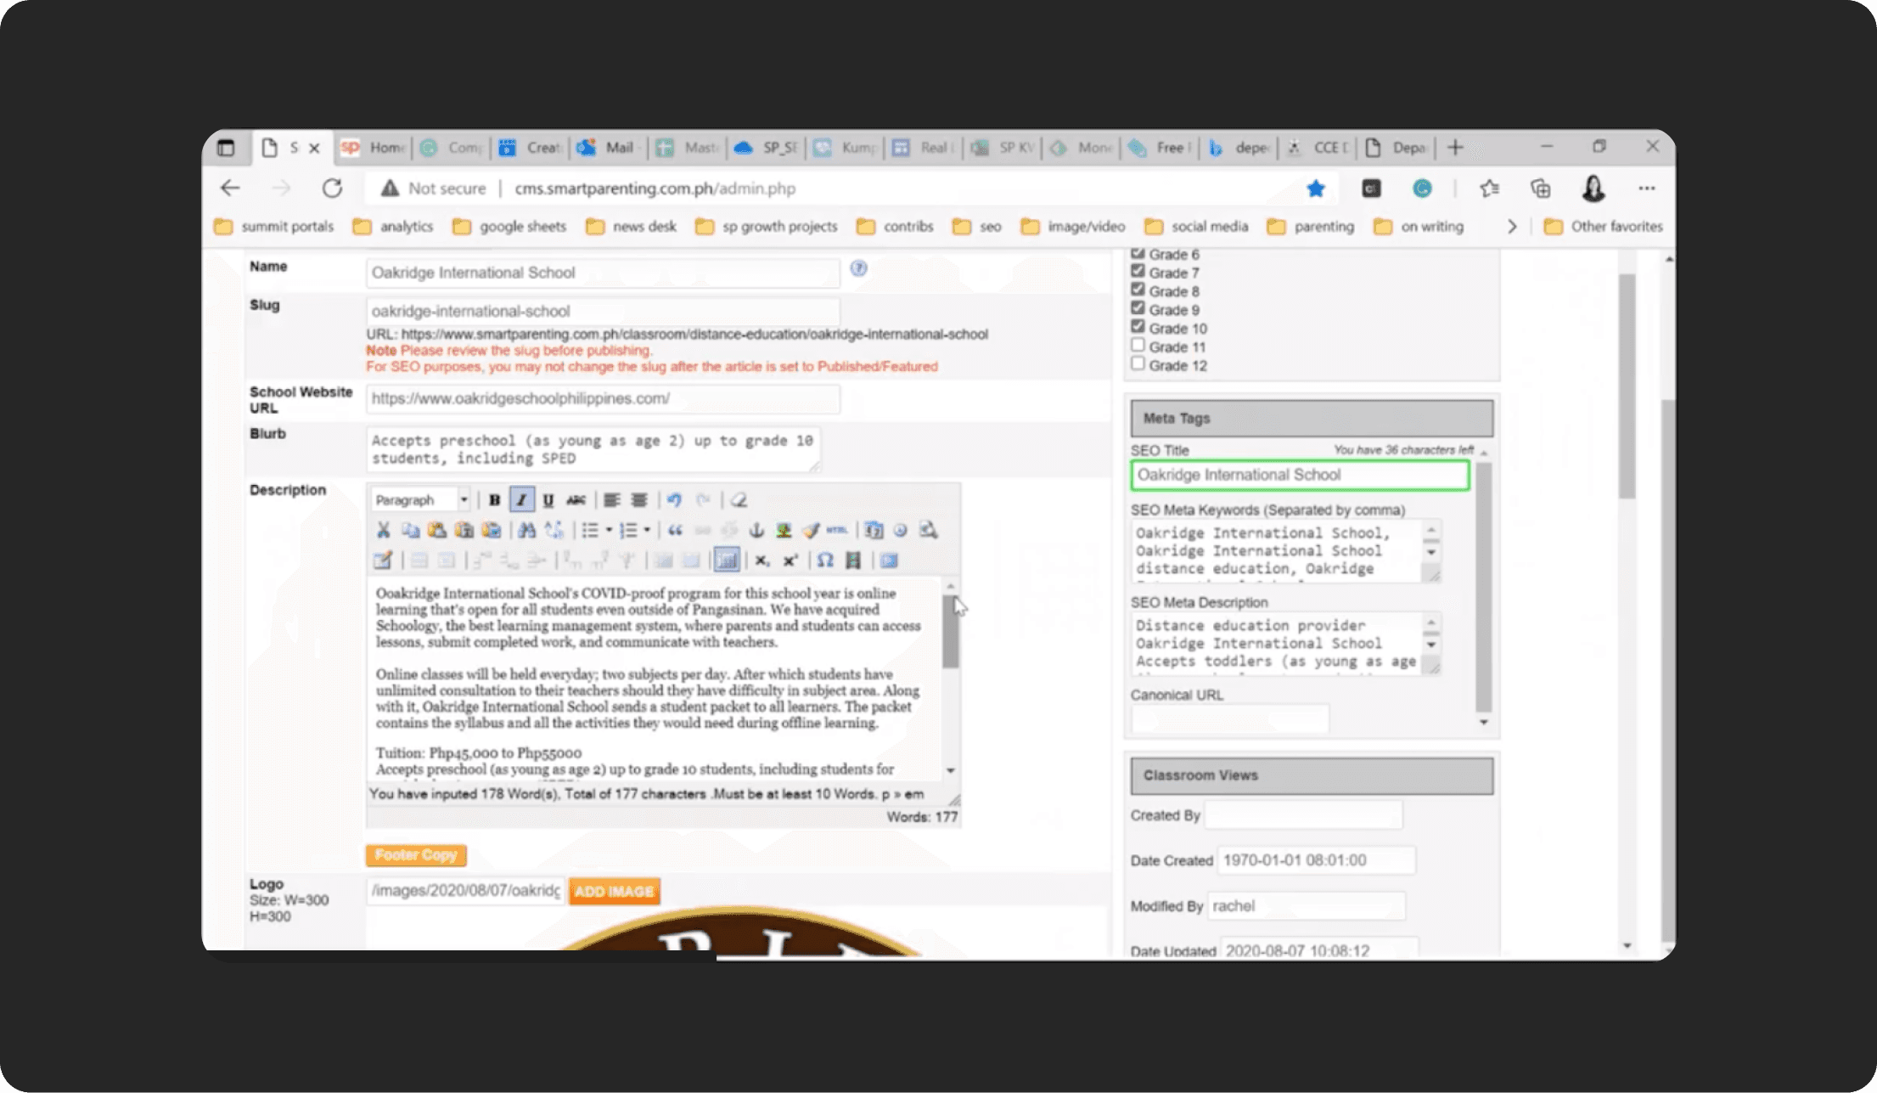Enable the Grade 12 checkbox

[1138, 364]
